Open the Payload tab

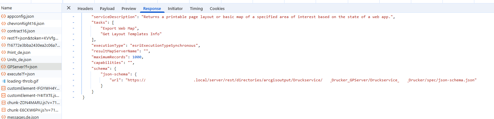click(x=107, y=8)
